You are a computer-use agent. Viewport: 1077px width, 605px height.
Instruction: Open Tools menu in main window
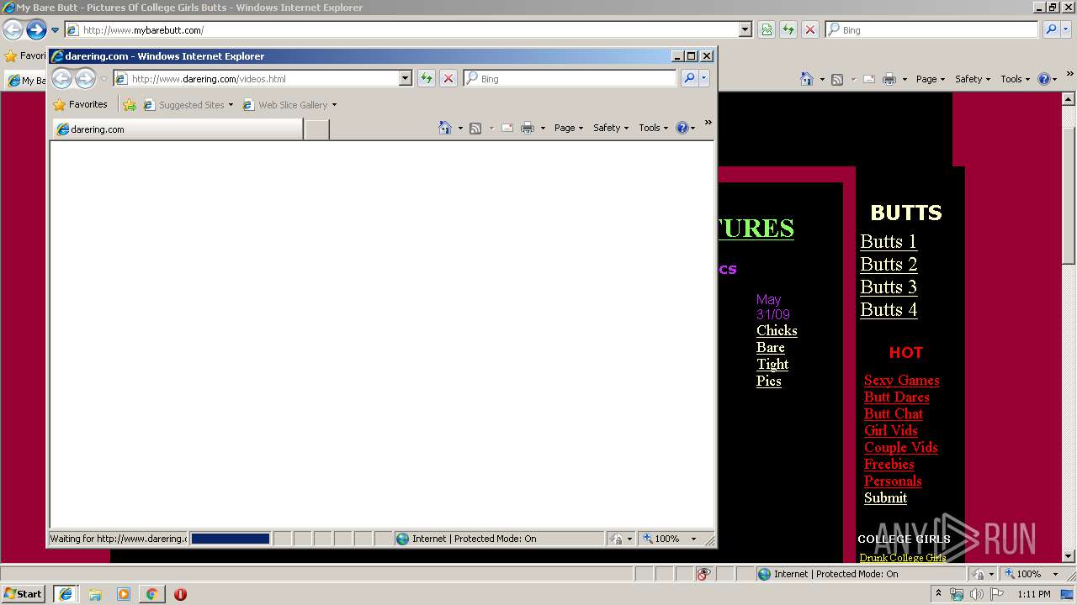[1016, 79]
